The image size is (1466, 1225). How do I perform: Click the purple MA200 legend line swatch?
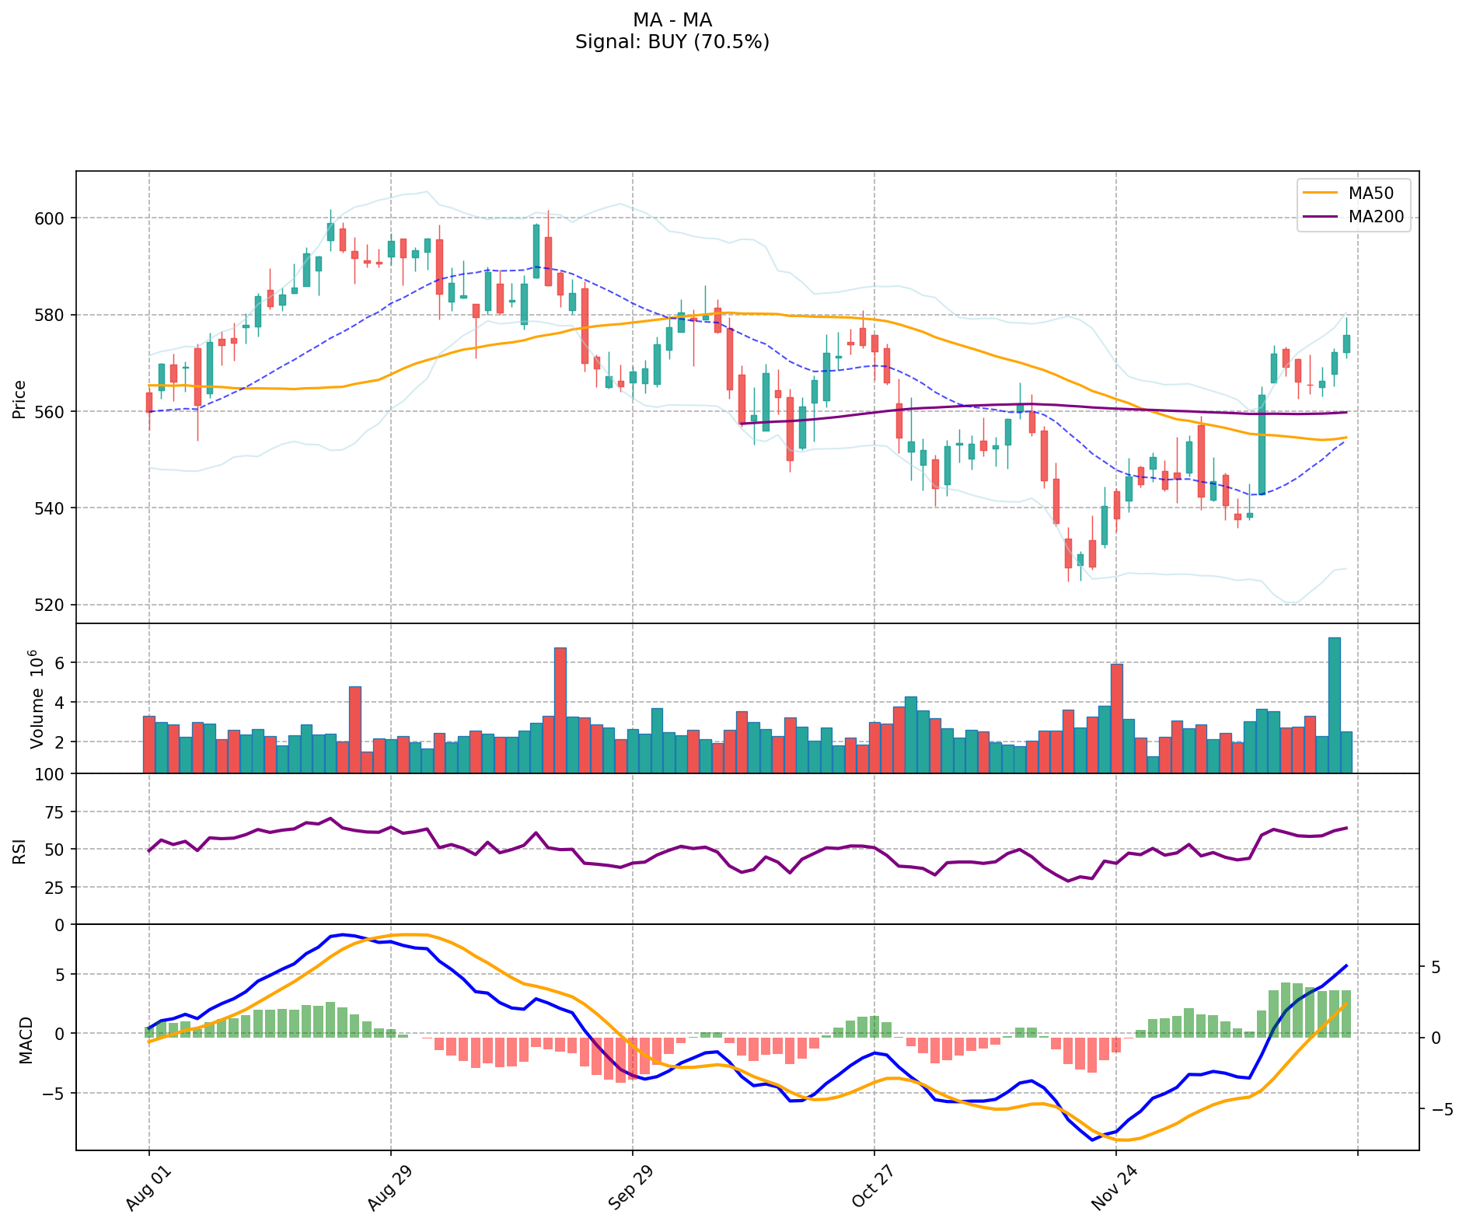click(x=1321, y=217)
